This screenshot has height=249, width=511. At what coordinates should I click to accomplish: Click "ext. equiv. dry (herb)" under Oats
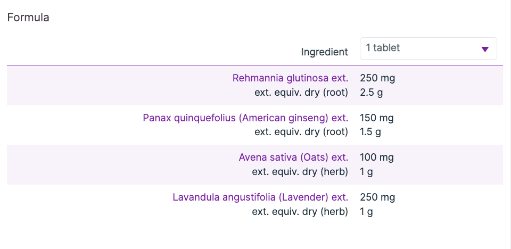[300, 172]
